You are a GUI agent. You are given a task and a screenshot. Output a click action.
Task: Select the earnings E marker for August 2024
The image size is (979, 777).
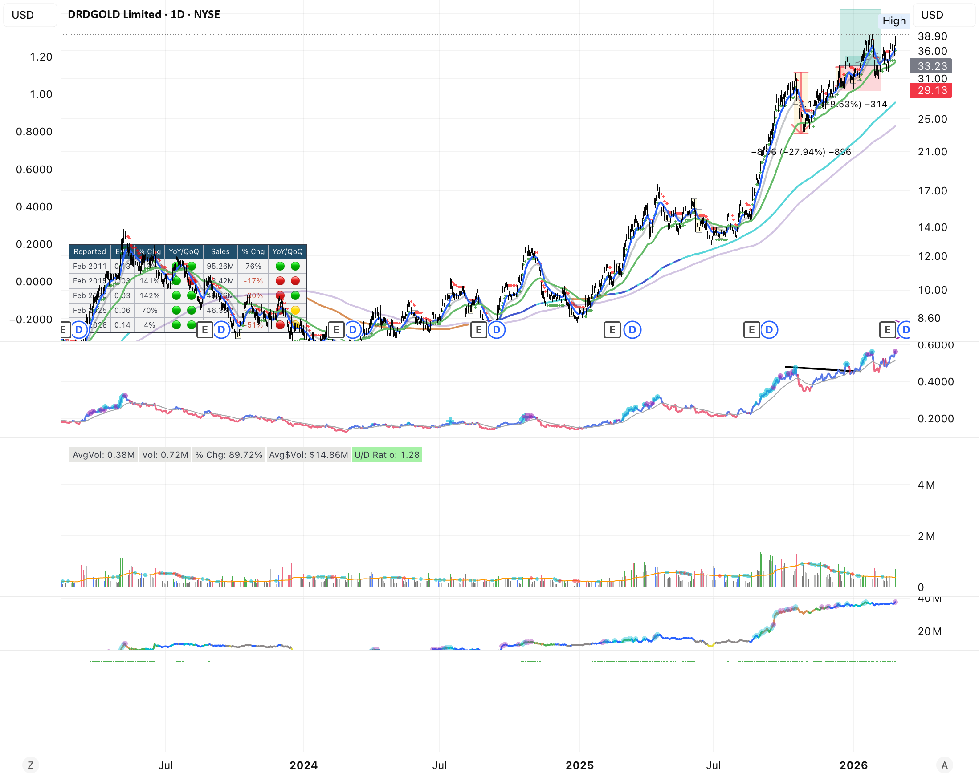479,330
